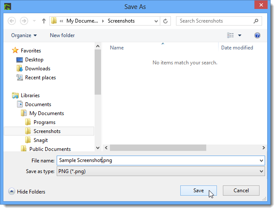Open the File name history dropdown
This screenshot has width=277, height=211.
[262, 161]
